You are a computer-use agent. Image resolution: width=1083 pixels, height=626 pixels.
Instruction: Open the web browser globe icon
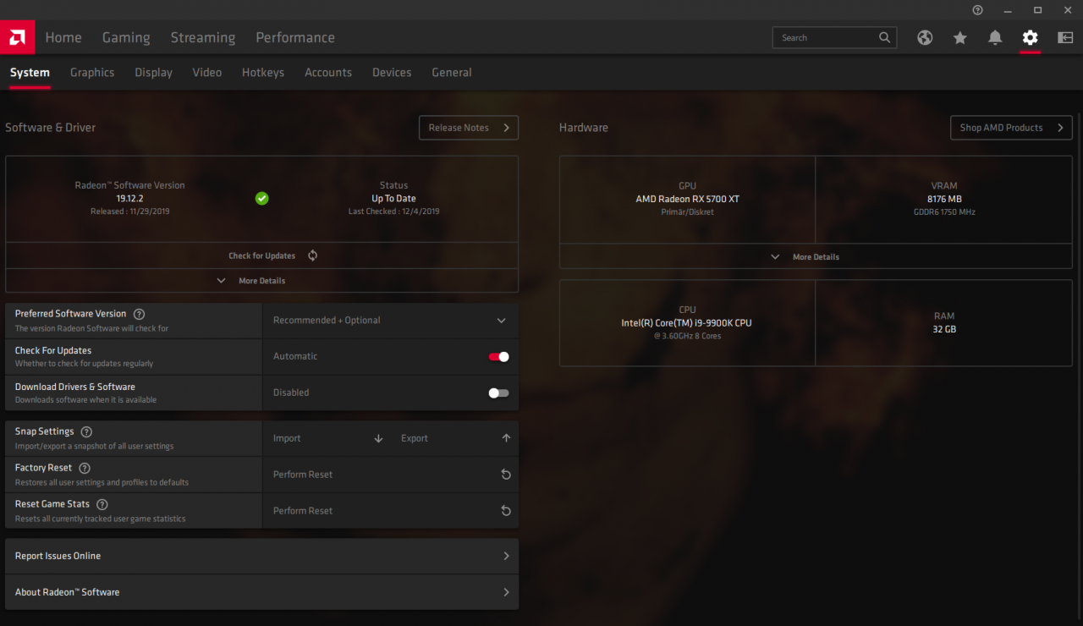(x=925, y=37)
